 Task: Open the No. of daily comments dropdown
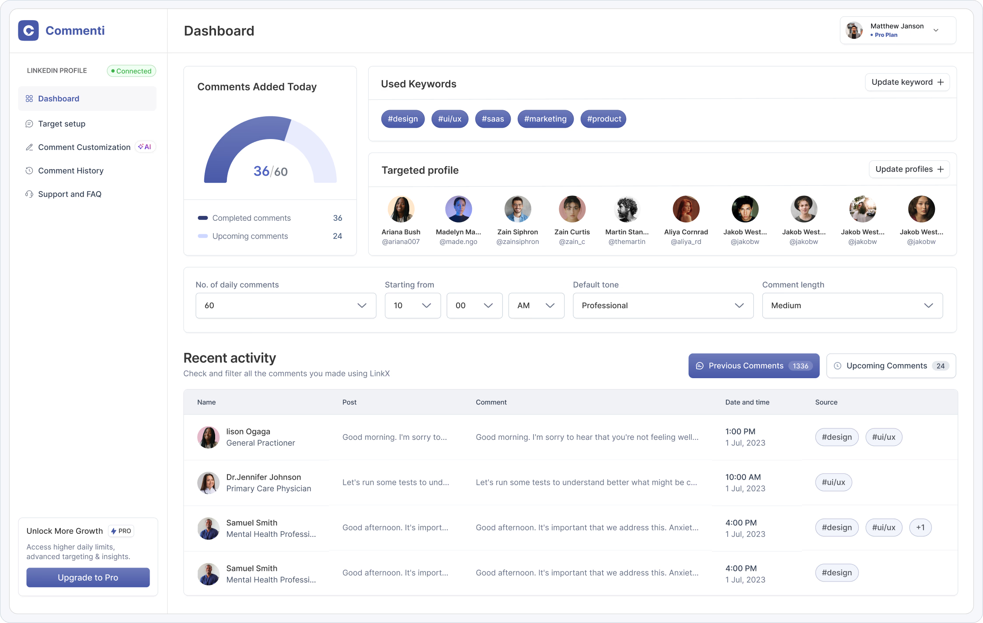click(286, 306)
